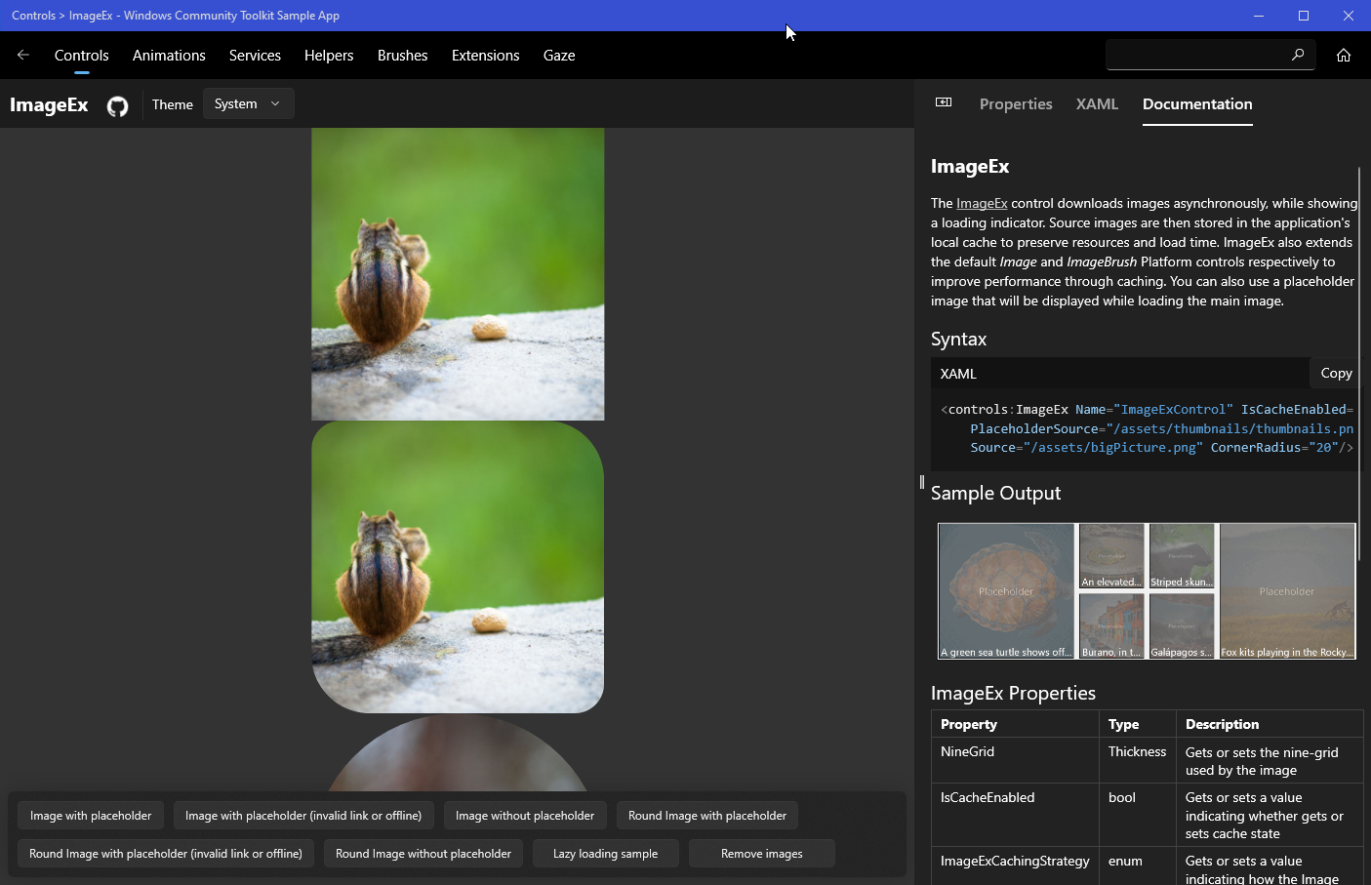Open the GitHub source link icon
The width and height of the screenshot is (1371, 885).
(x=118, y=105)
